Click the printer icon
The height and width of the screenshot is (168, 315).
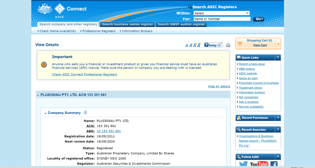click(228, 45)
